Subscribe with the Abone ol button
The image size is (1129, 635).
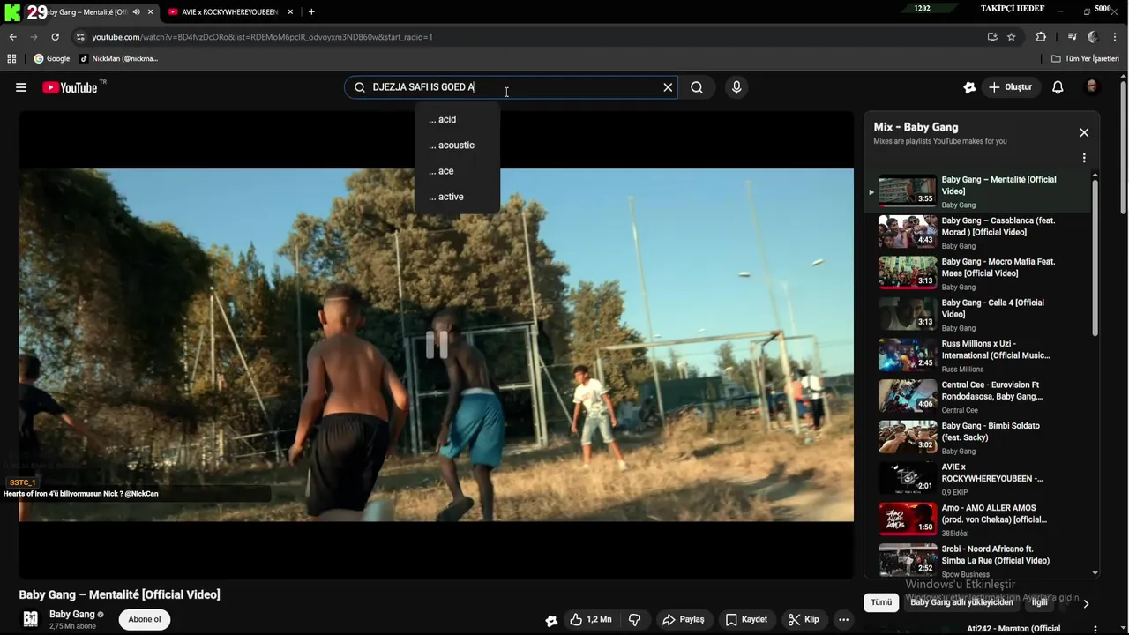coord(145,619)
